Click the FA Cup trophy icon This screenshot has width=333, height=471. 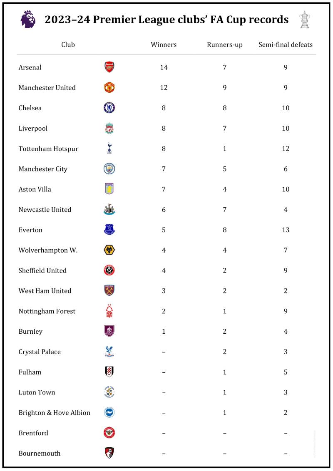[305, 20]
